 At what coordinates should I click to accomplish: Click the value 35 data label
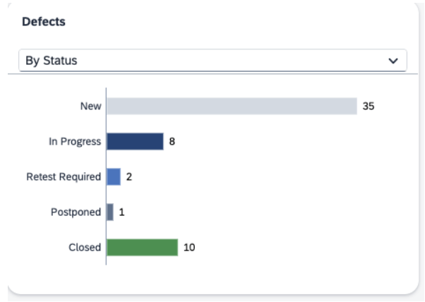[369, 106]
